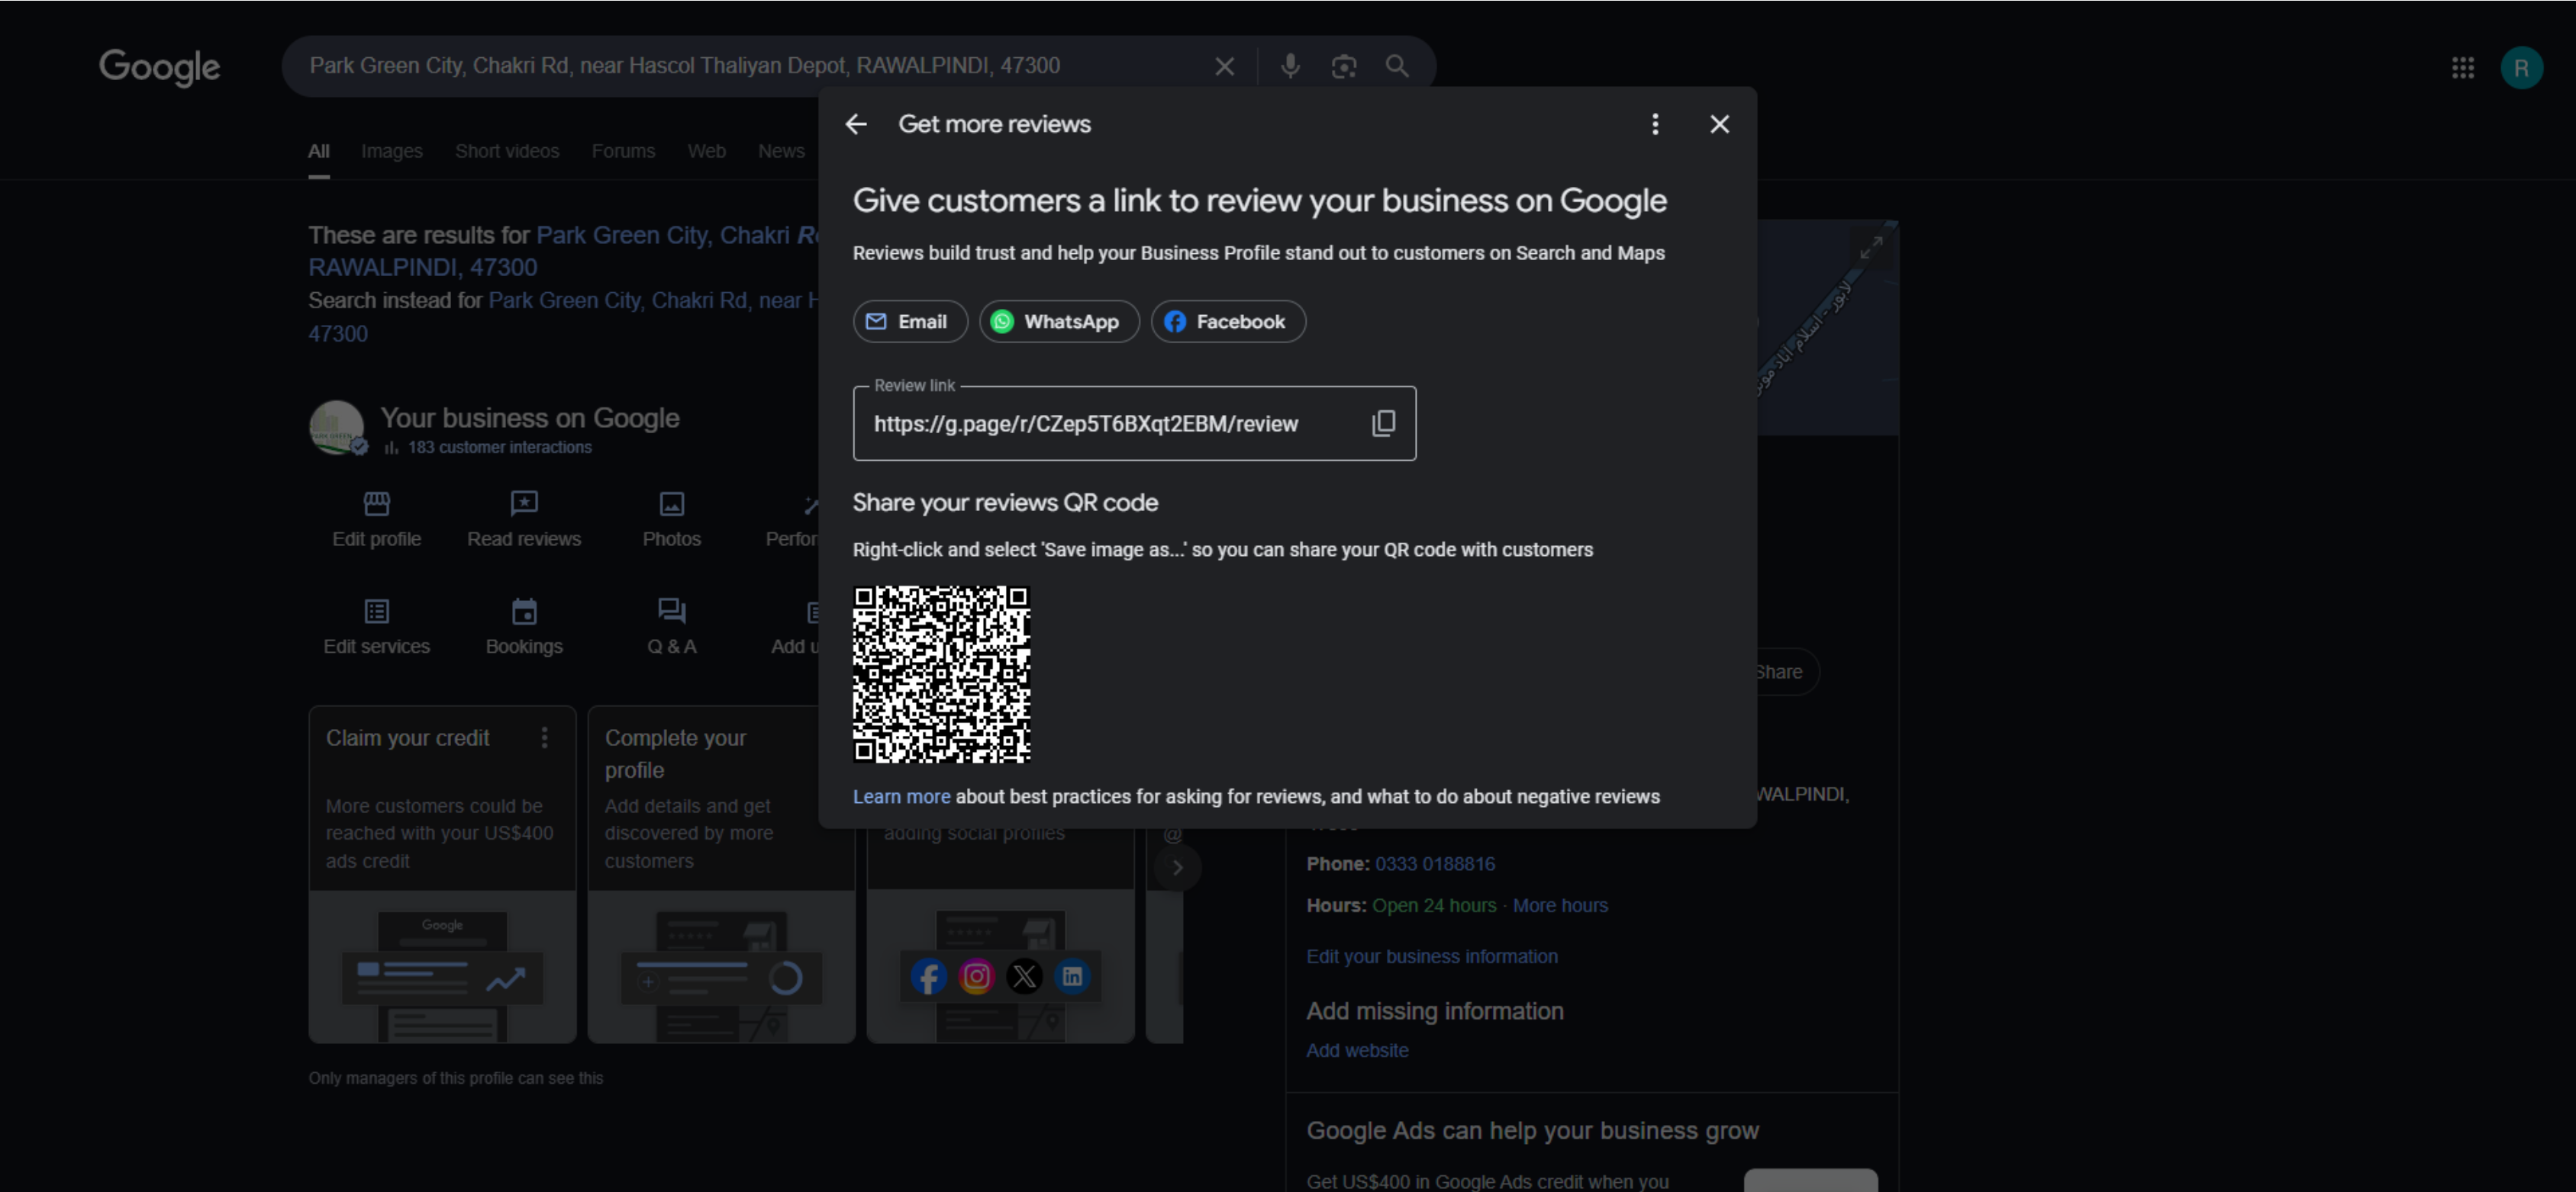Viewport: 2576px width, 1192px height.
Task: Close the Get more reviews dialog
Action: [x=1719, y=124]
